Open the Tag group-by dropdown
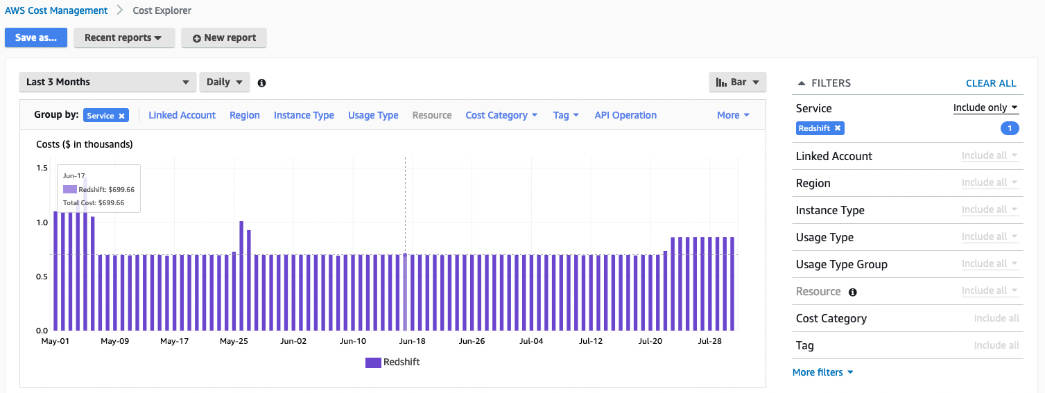The image size is (1045, 393). point(566,115)
